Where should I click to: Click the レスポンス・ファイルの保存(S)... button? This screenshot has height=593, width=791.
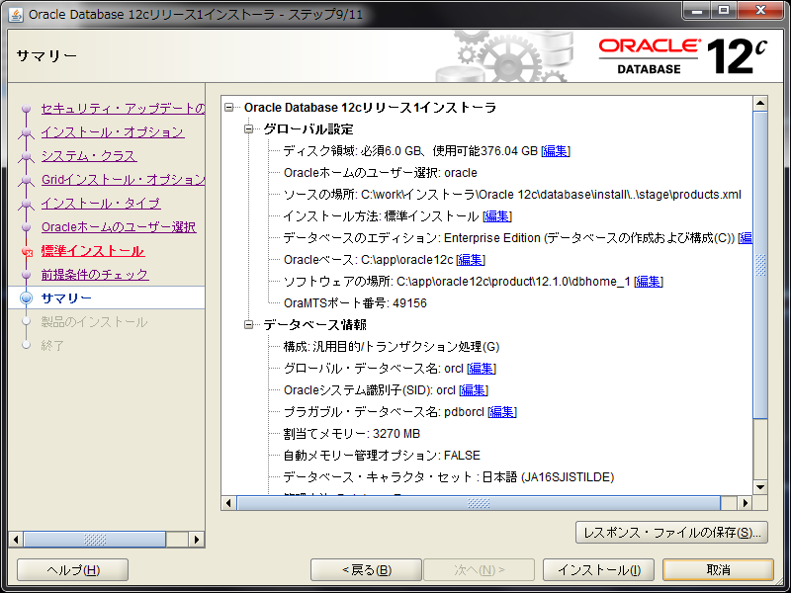coord(671,533)
